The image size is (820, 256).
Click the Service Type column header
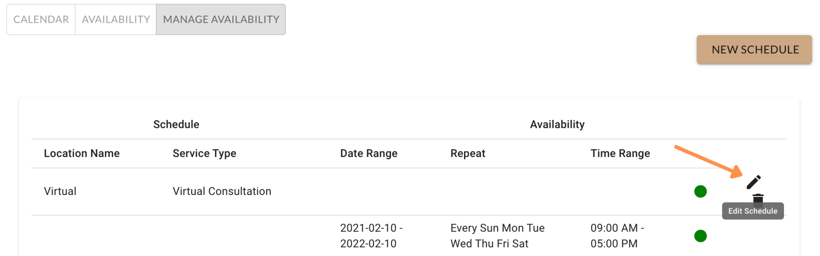[x=204, y=153]
